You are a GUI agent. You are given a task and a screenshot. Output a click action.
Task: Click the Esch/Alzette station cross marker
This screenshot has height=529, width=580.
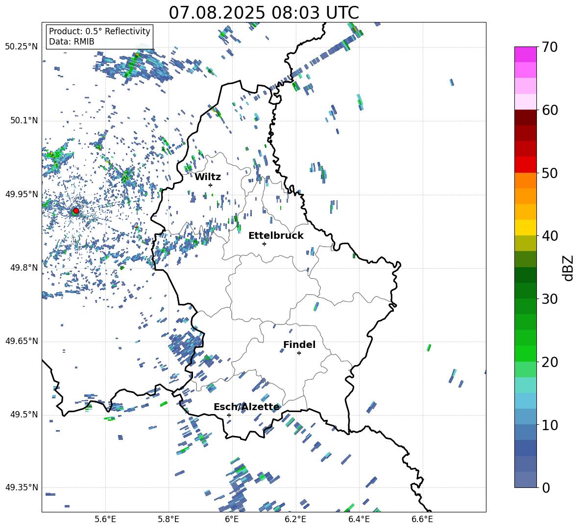(229, 415)
